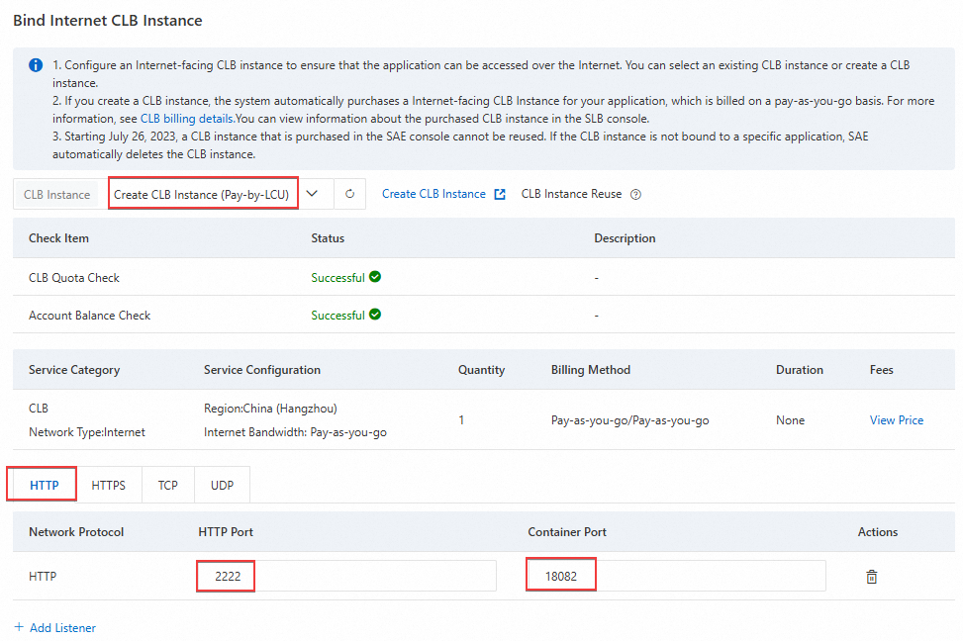Screen dimensions: 963x641
Task: Switch to the HTTP tab
Action: coord(45,486)
